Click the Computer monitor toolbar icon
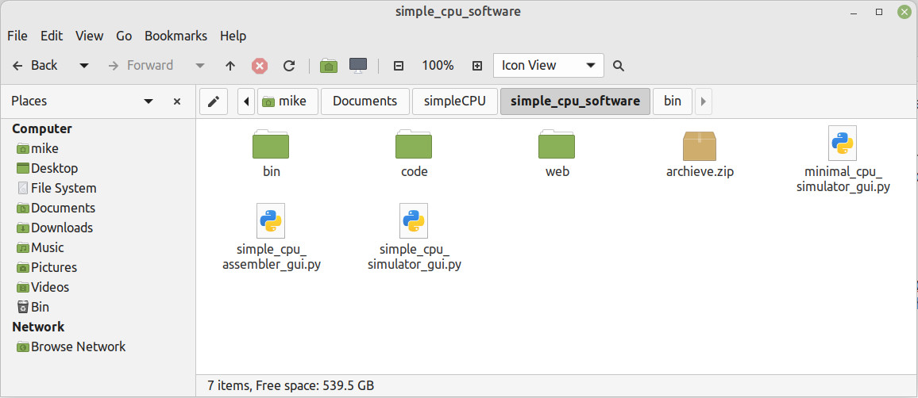The height and width of the screenshot is (398, 918). (x=358, y=66)
